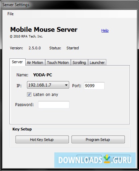Focus the Password input field
Image resolution: width=139 pixels, height=171 pixels.
click(54, 105)
